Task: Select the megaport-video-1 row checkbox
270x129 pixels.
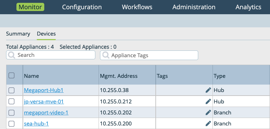Action: pyautogui.click(x=11, y=113)
